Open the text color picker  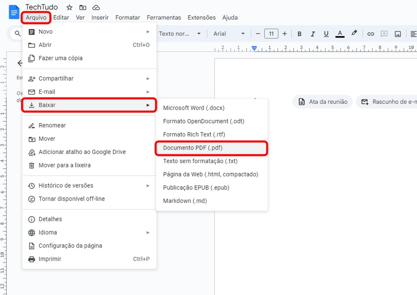339,33
